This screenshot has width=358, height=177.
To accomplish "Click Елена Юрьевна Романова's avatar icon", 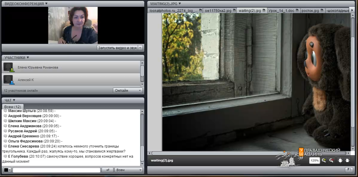I will [x=9, y=67].
